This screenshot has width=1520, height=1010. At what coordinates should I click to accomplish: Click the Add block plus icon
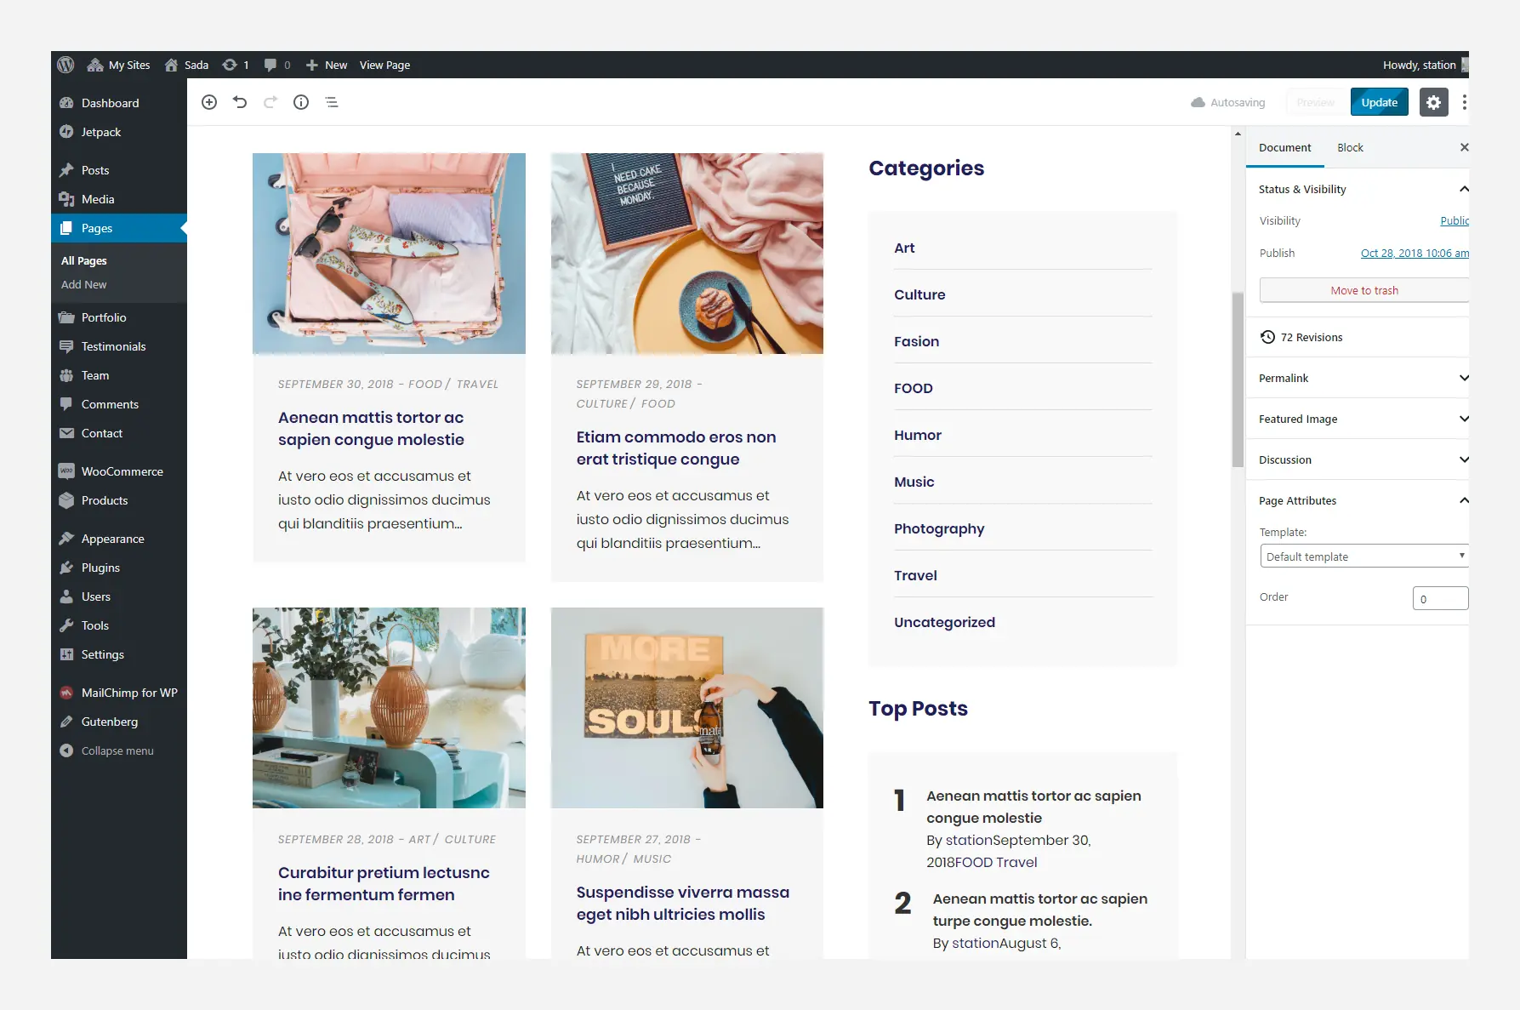[209, 102]
